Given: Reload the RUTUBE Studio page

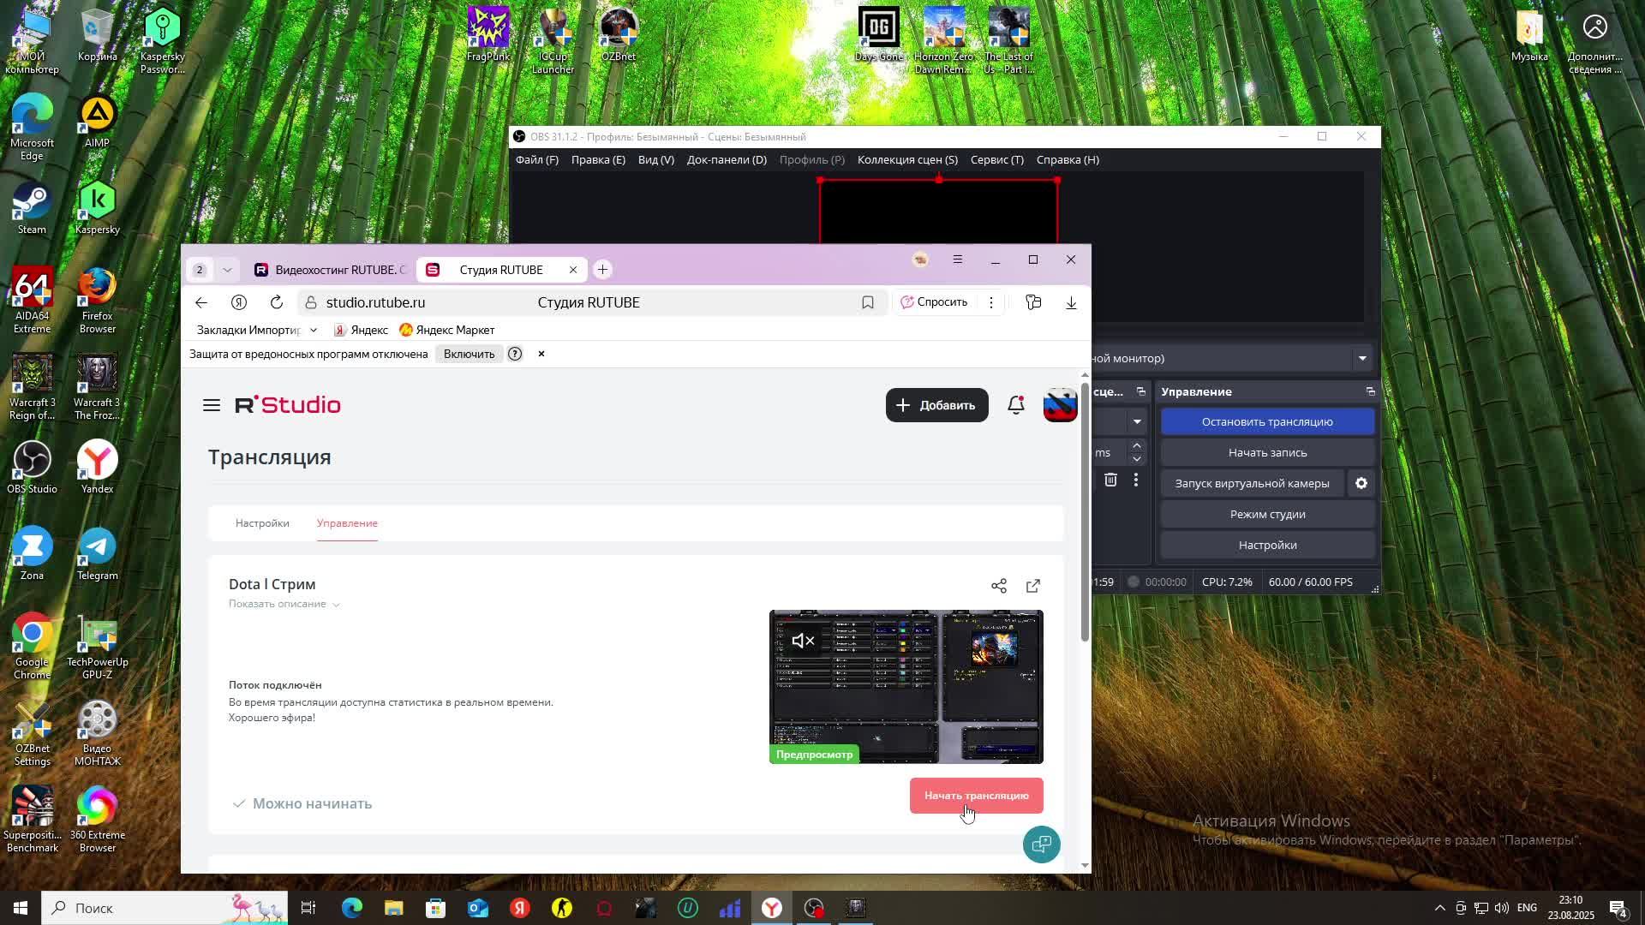Looking at the screenshot, I should (276, 302).
